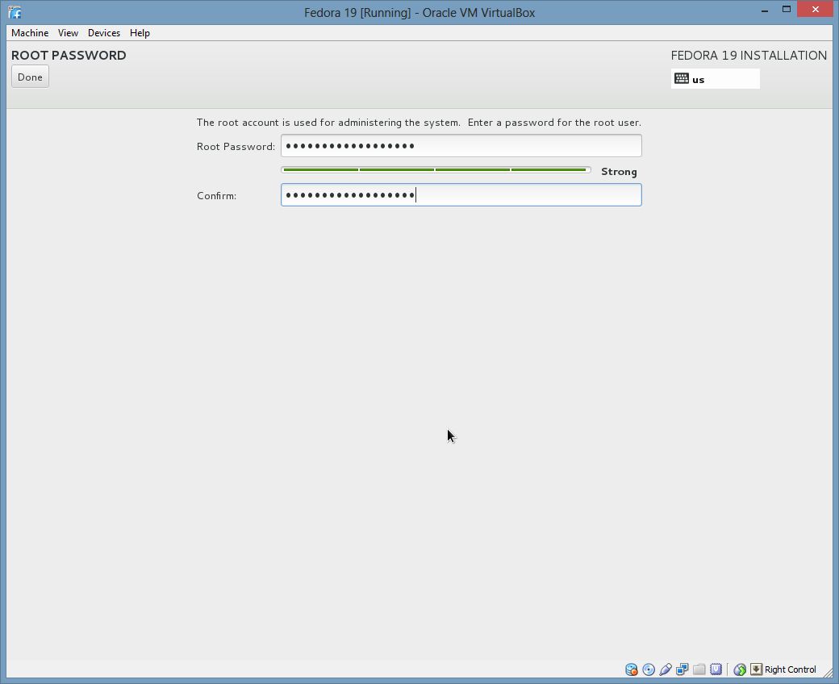Viewport: 839px width, 684px height.
Task: Open the Devices menu
Action: tap(104, 32)
